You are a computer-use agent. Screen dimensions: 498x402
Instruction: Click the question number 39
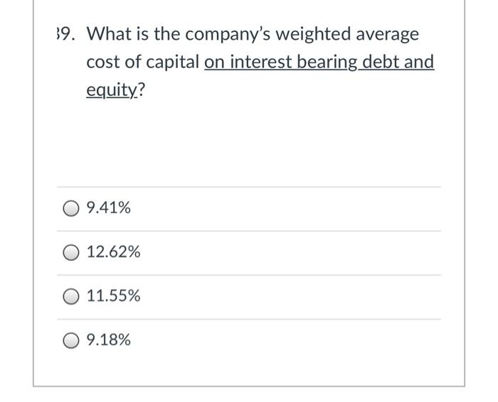[x=66, y=34]
